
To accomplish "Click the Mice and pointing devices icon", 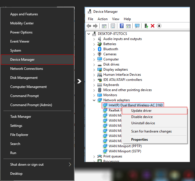I will click(x=99, y=90).
